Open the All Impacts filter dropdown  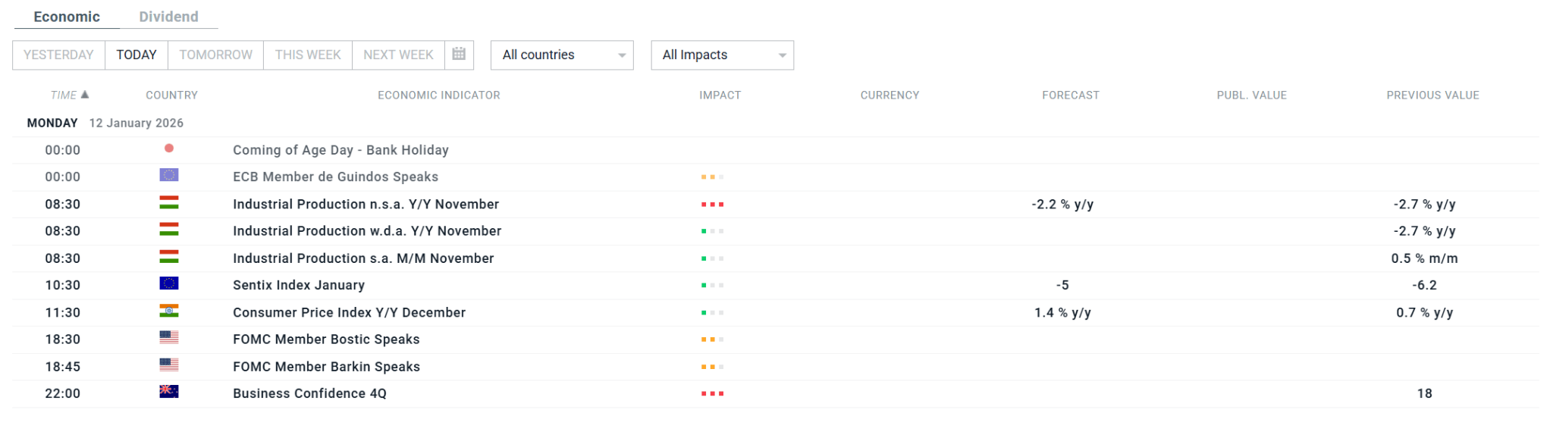click(x=722, y=55)
